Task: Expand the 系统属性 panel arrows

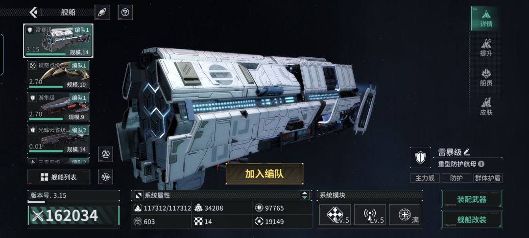Action: tap(305, 195)
